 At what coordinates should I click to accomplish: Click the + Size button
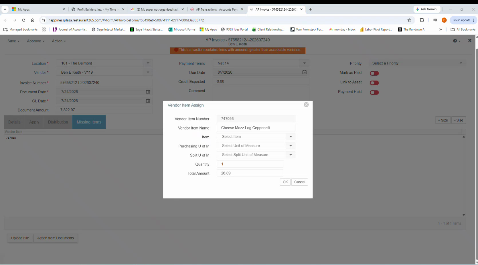[x=443, y=120]
